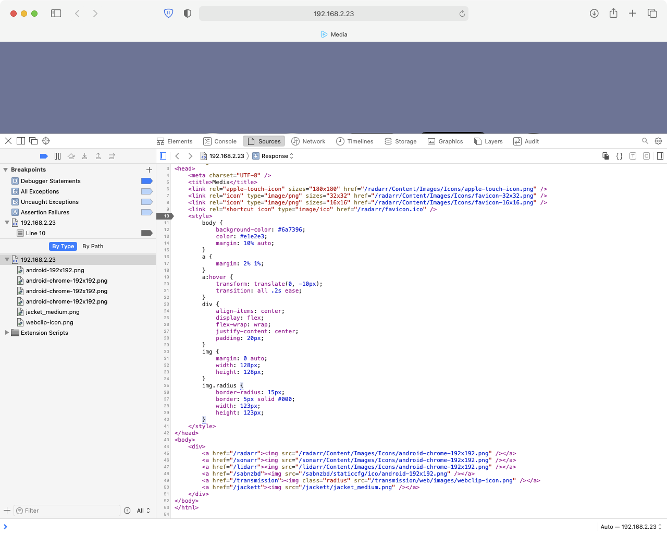Open the Response content dropdown

[x=273, y=156]
